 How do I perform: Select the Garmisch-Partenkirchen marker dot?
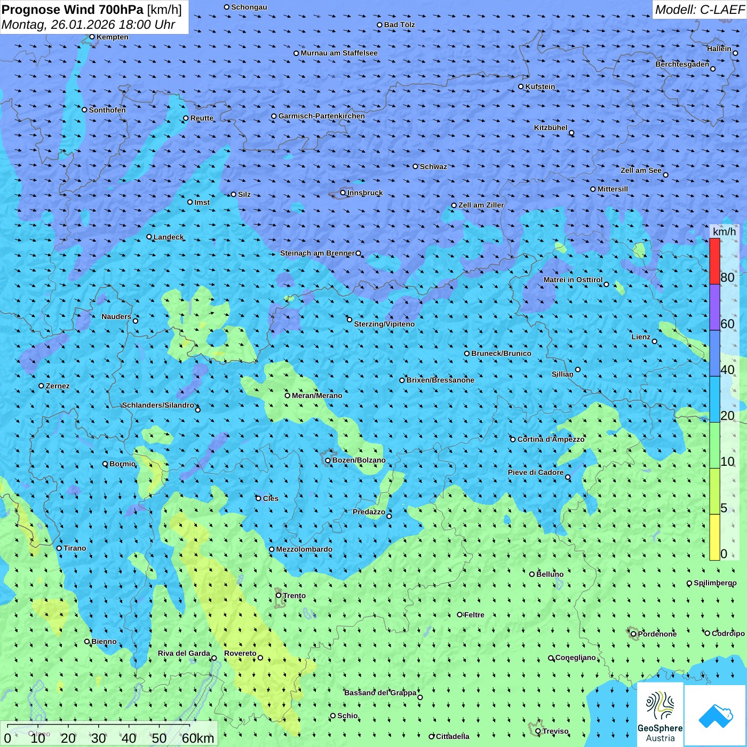[274, 116]
